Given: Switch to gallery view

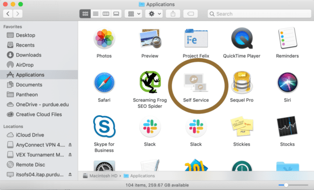Looking at the screenshot, I should (x=116, y=14).
